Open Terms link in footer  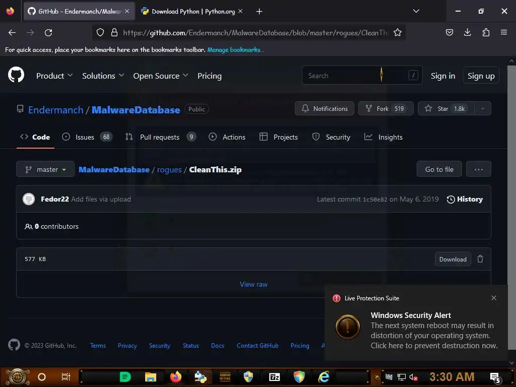tap(98, 346)
